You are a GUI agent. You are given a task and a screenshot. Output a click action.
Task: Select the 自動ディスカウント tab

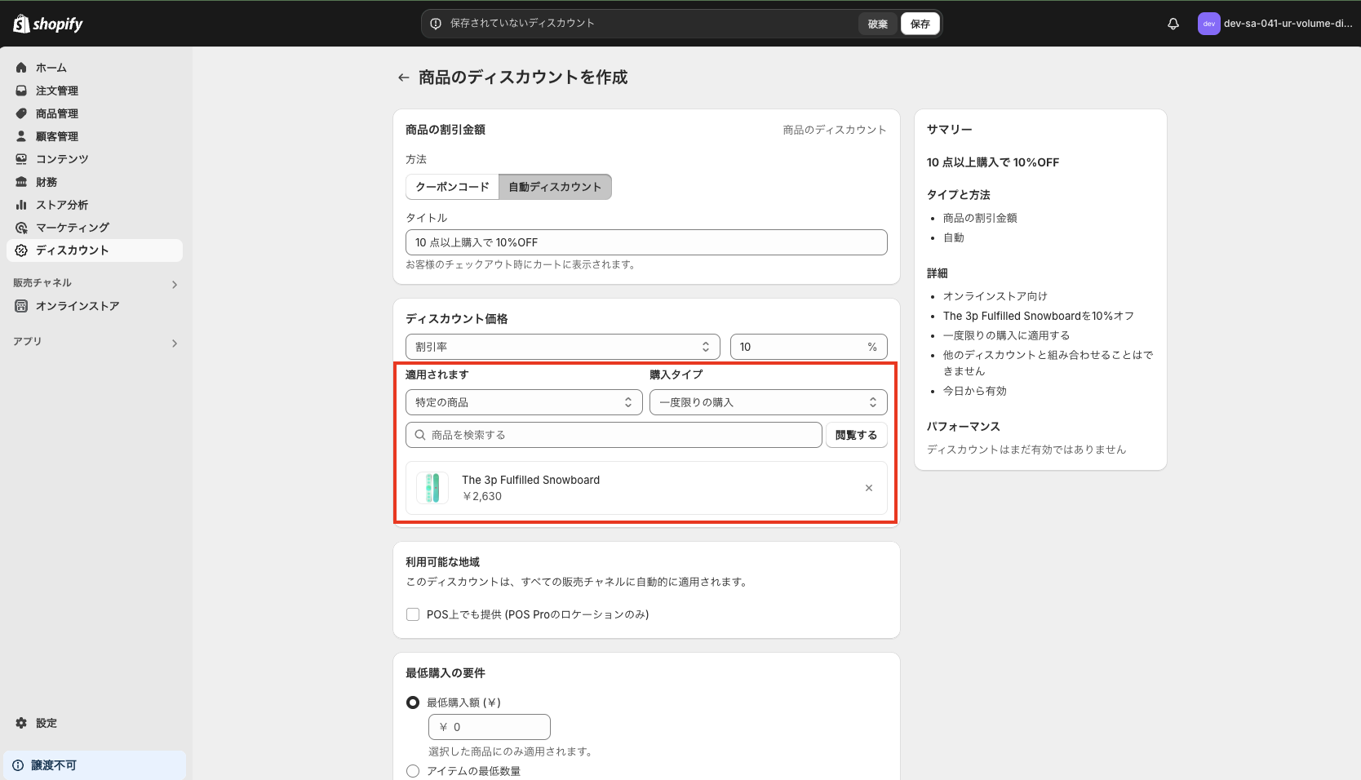point(555,187)
